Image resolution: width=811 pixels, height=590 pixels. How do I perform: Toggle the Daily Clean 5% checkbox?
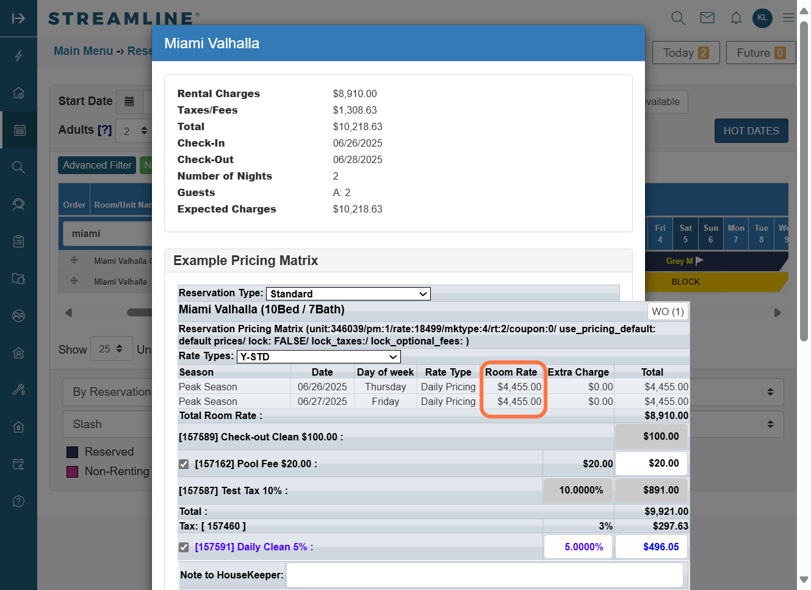(x=184, y=547)
